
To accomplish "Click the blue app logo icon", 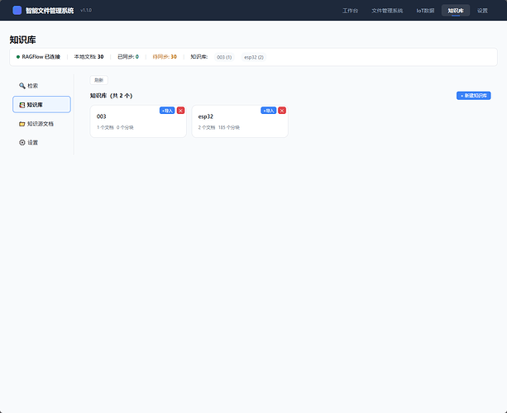I will (17, 11).
